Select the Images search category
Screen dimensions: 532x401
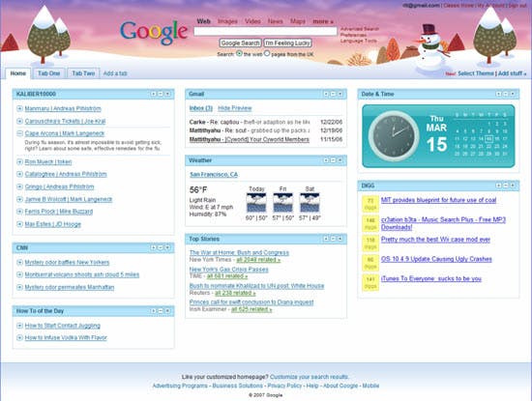[227, 21]
